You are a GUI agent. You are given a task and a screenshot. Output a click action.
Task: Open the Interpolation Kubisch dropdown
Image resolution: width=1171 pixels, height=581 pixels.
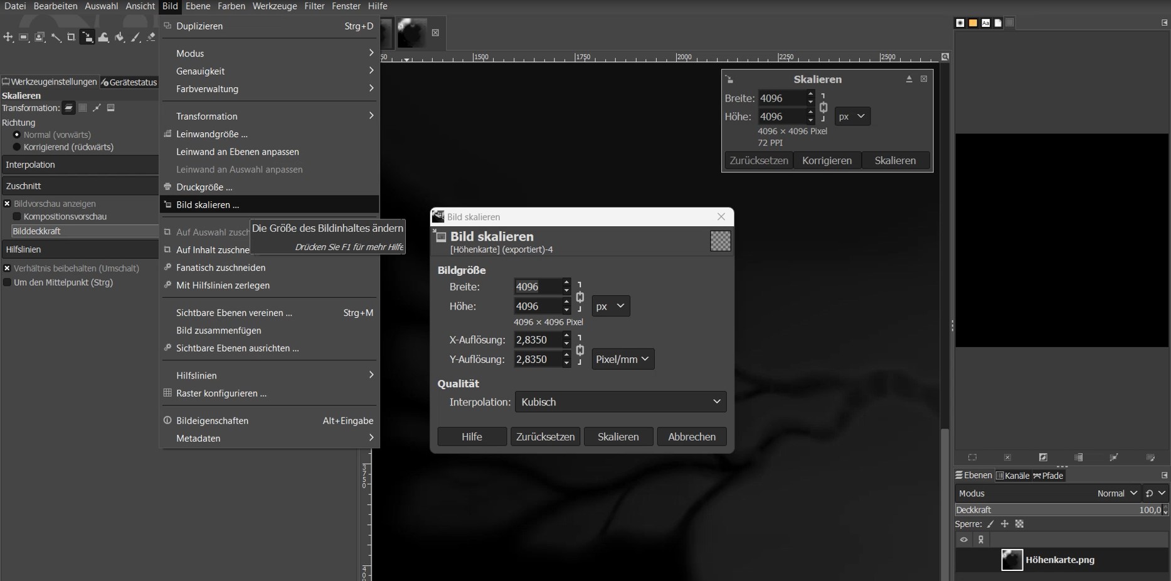click(x=620, y=402)
